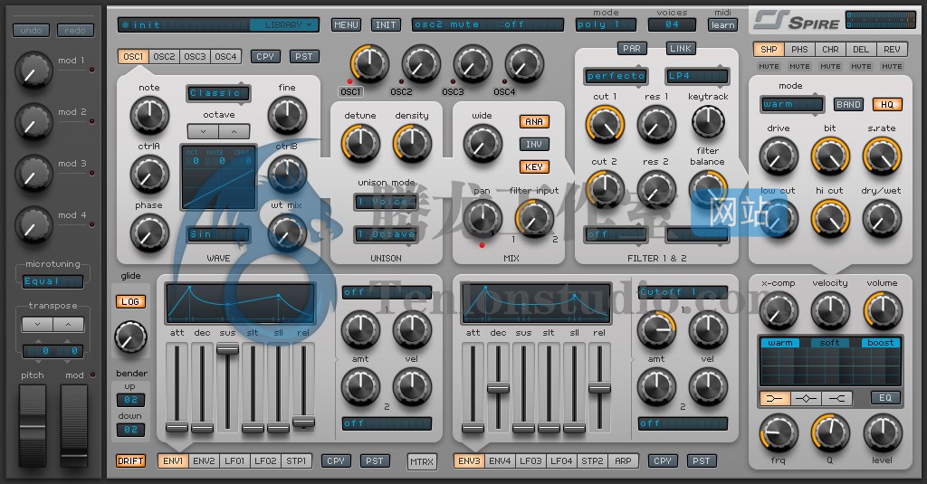
Task: Toggle the EQ button
Action: [x=885, y=398]
